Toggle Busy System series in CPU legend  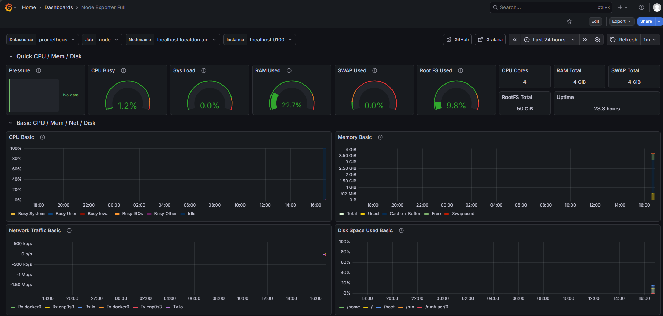tap(31, 214)
